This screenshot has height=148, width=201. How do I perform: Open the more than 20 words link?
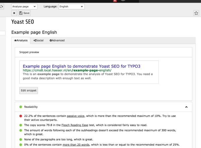tap(76, 145)
